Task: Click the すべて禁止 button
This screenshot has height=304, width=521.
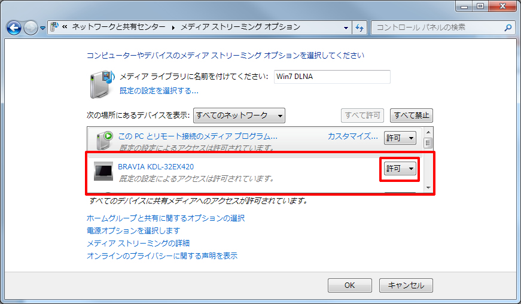Action: point(412,115)
